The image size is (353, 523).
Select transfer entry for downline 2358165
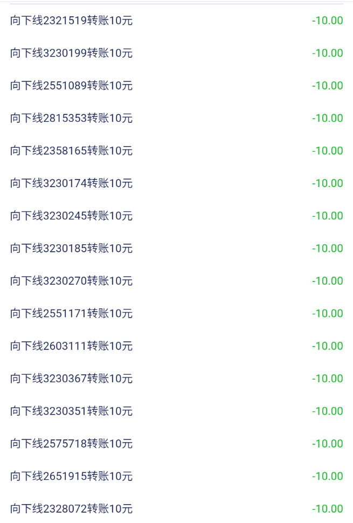[71, 150]
